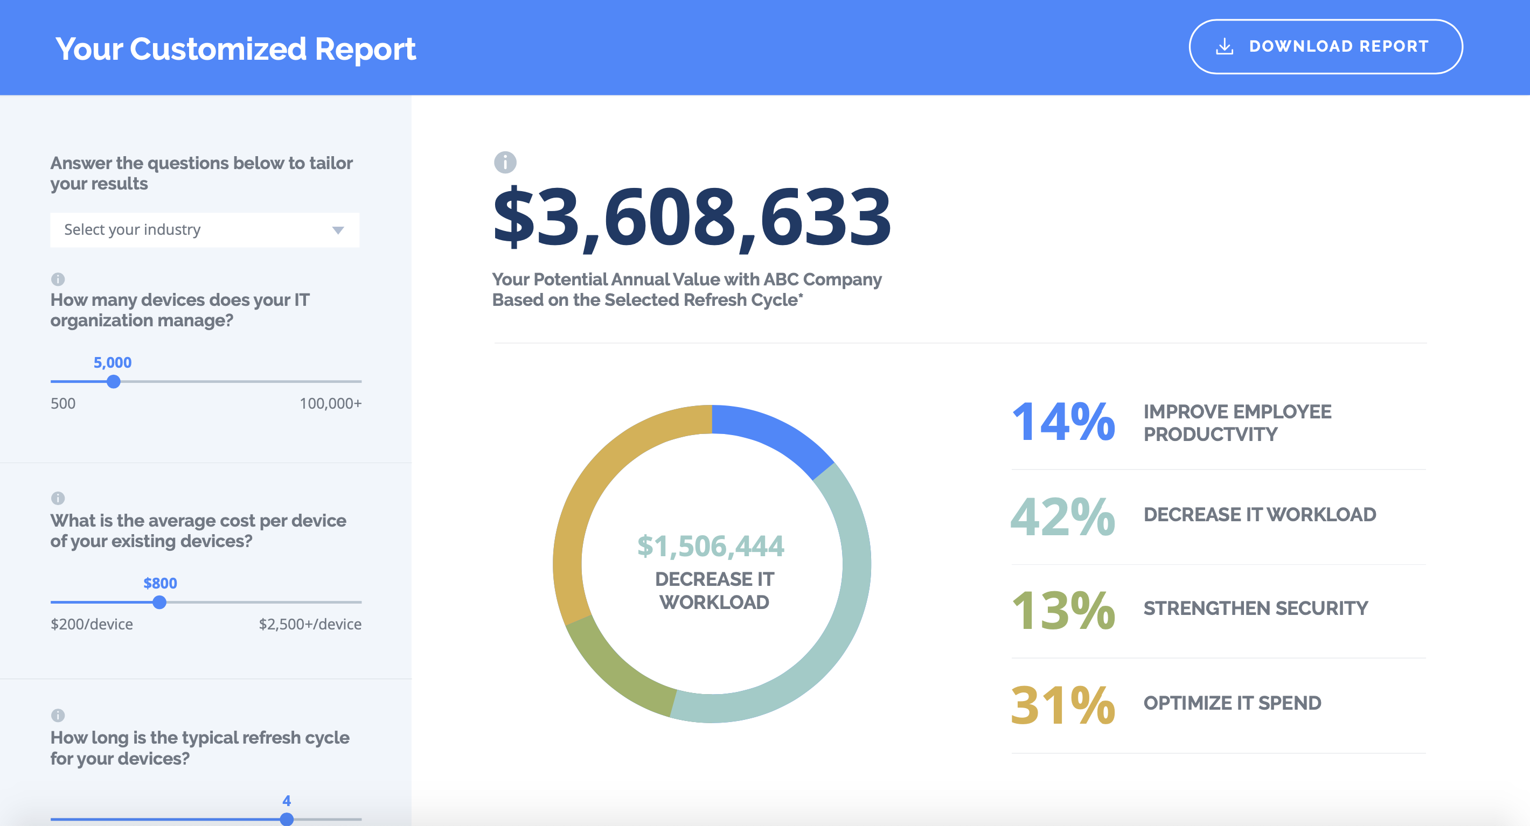Open the Select your industry dropdown

(204, 230)
